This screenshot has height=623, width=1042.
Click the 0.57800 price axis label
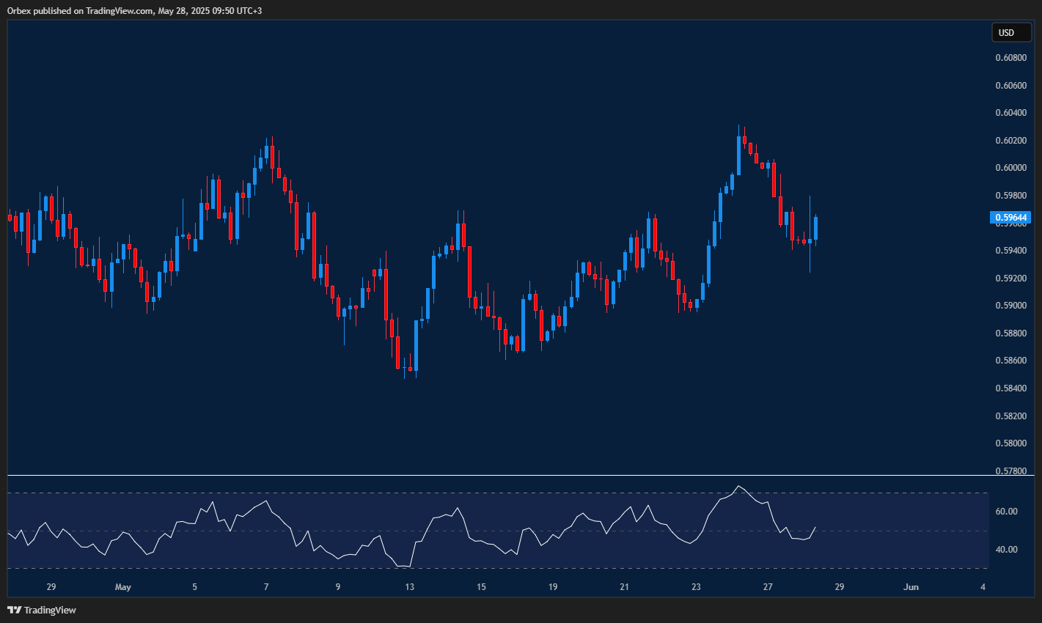pyautogui.click(x=1010, y=472)
